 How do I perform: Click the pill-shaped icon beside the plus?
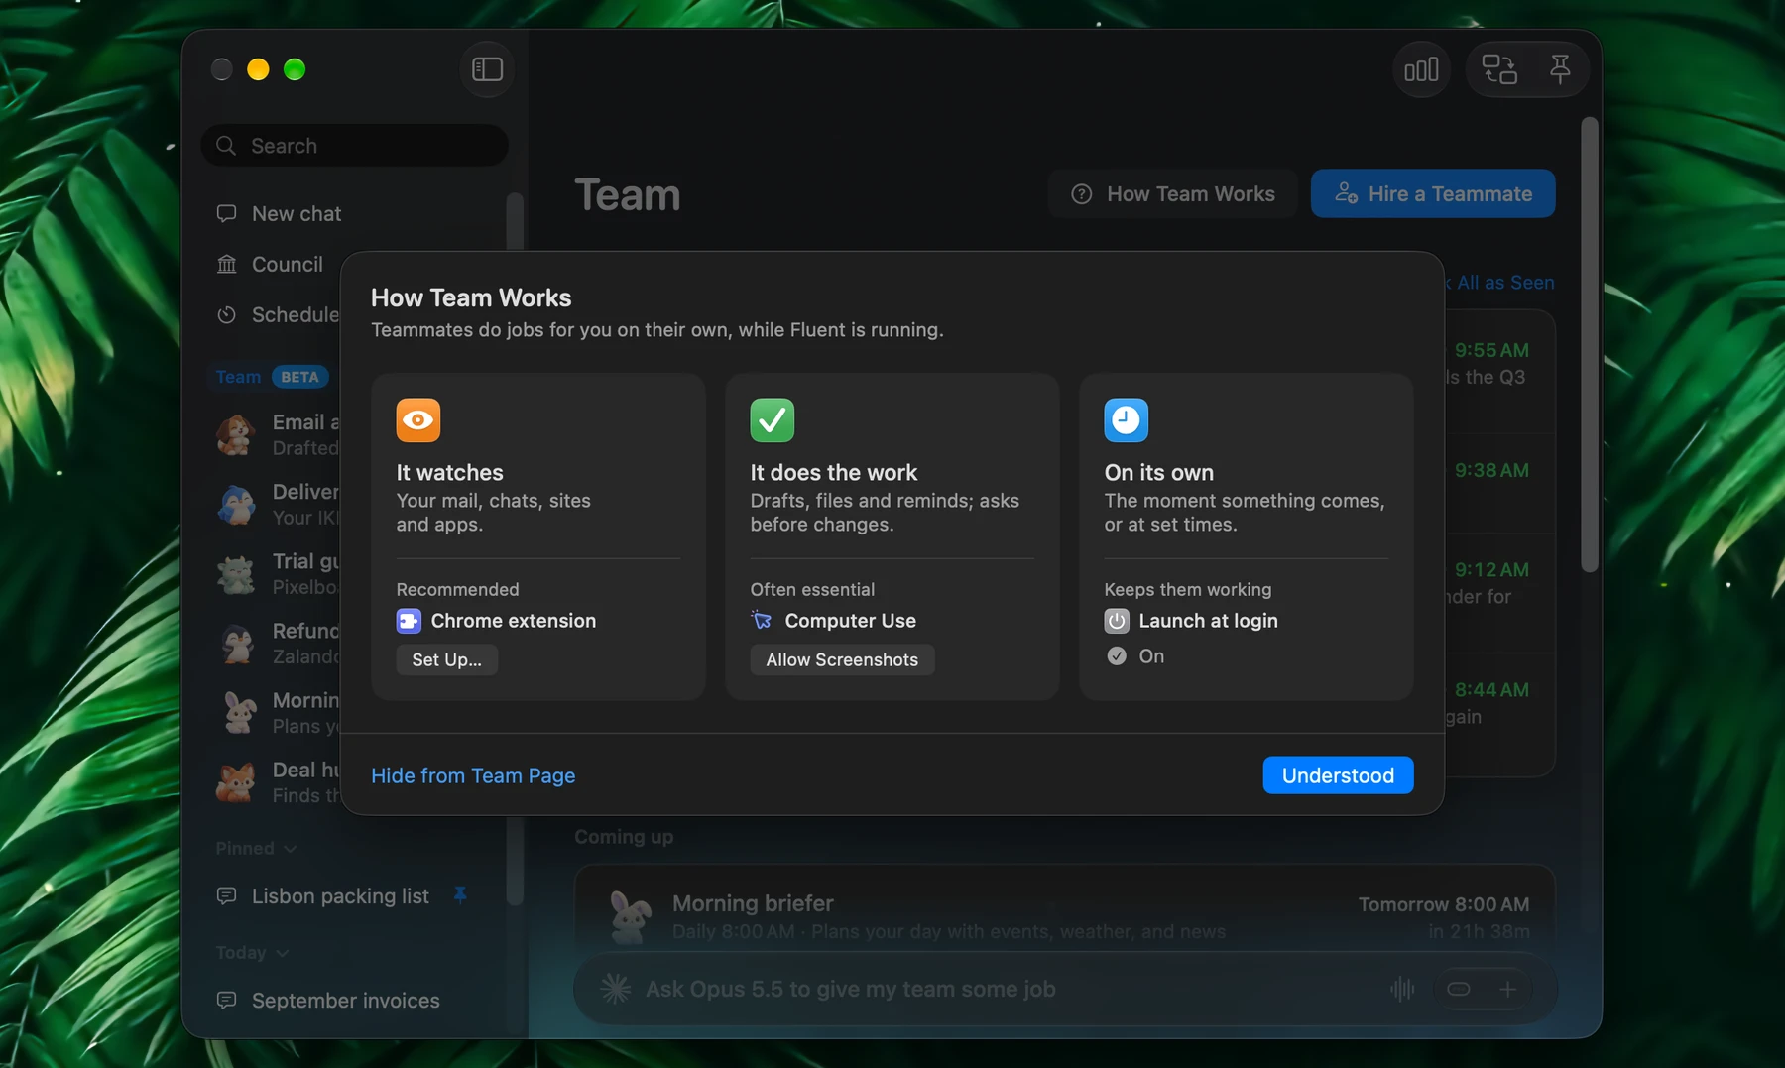pyautogui.click(x=1459, y=989)
